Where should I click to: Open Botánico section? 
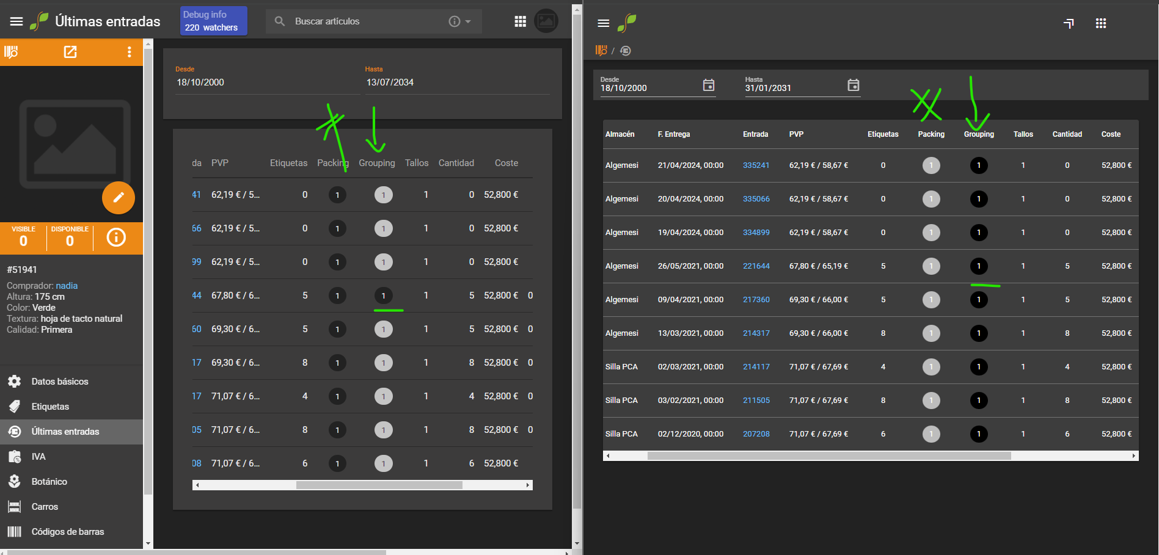[71, 482]
